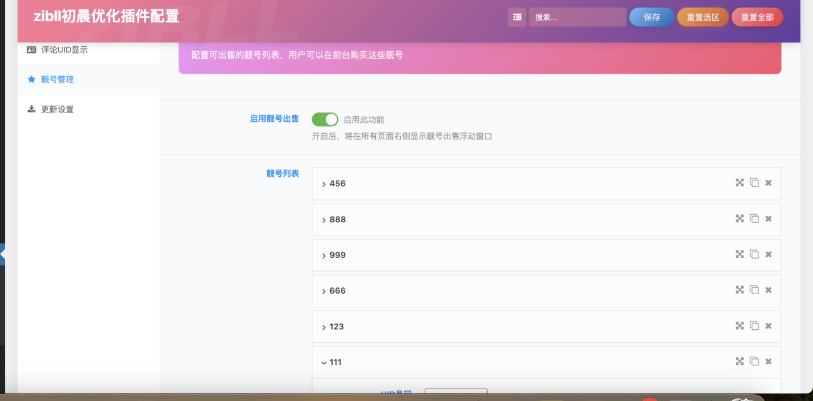The height and width of the screenshot is (401, 813).
Task: Click the star icon beside 靓号管理
Action: tap(30, 79)
